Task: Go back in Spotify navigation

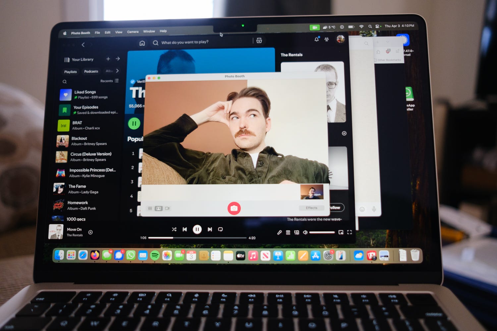Action: tap(83, 45)
